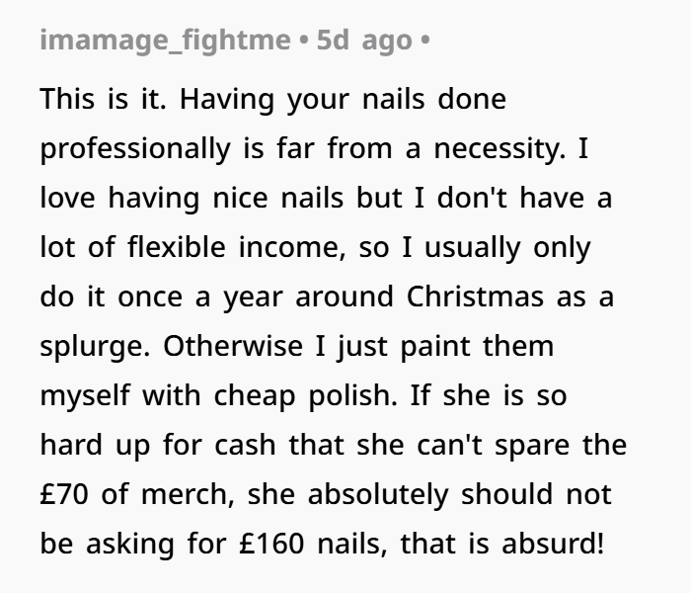Click the £70 amount in the comment

point(64,494)
